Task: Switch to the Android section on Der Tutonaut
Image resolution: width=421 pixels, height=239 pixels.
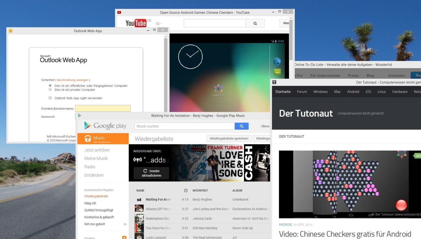Action: pos(353,92)
